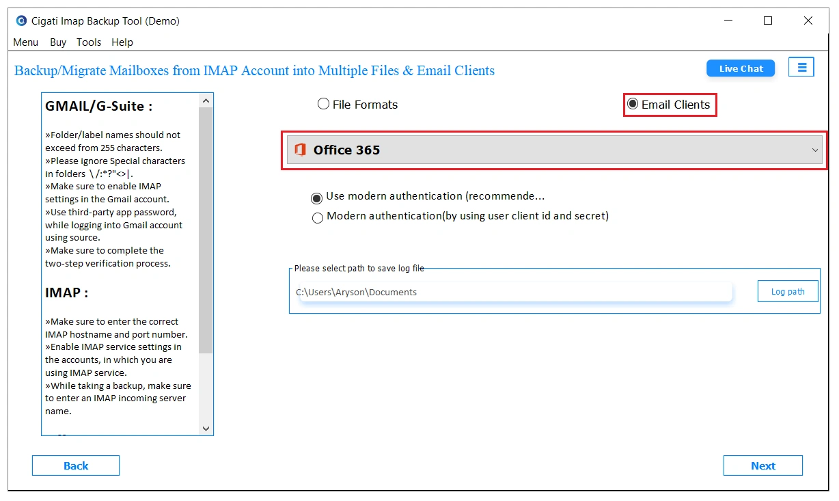Open the Tools menu

[x=89, y=42]
